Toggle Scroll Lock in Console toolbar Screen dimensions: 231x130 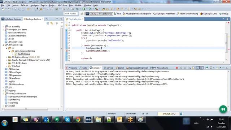click(193, 68)
